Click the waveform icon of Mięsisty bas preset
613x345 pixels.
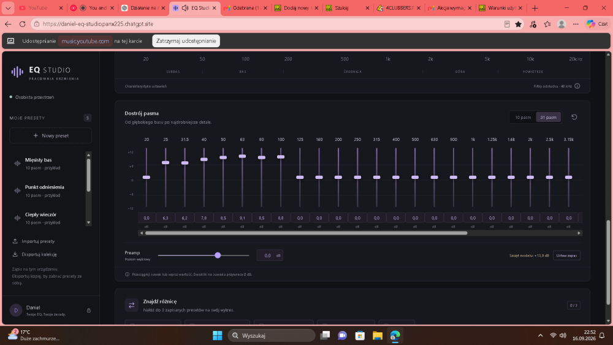17,164
